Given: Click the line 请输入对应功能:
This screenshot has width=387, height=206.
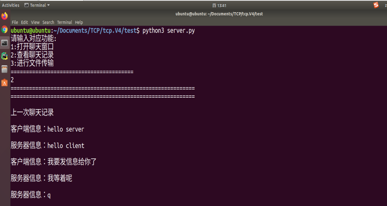Looking at the screenshot, I should click(x=34, y=39).
